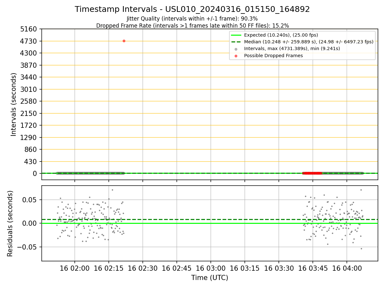The height and width of the screenshot is (289, 385).
Task: Click legend entry 'Median (10.248 +/- 259.889 s)'
Action: tap(309, 42)
